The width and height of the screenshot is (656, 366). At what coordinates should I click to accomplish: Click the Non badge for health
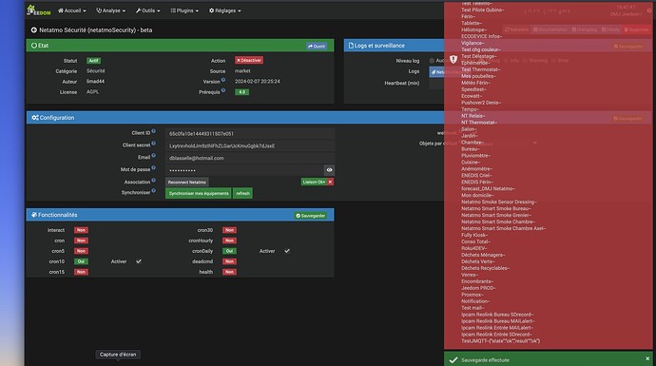tap(229, 272)
